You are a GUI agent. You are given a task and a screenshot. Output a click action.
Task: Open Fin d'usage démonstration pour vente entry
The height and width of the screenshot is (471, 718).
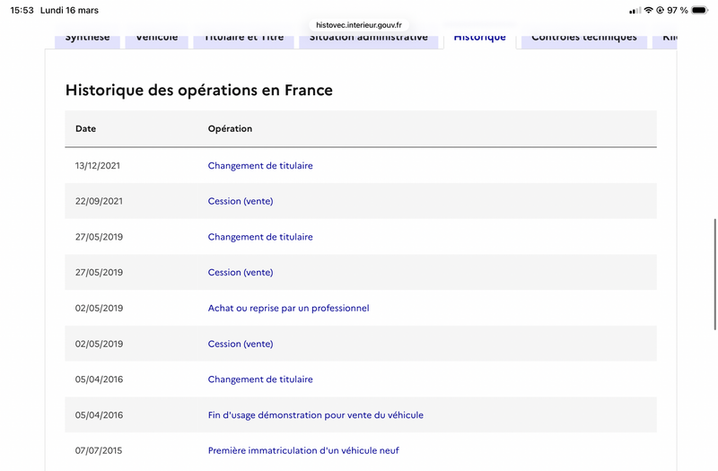(315, 415)
